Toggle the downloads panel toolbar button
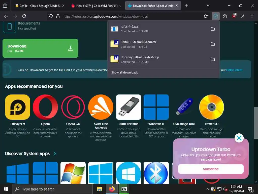The image size is (258, 194). tap(216, 16)
